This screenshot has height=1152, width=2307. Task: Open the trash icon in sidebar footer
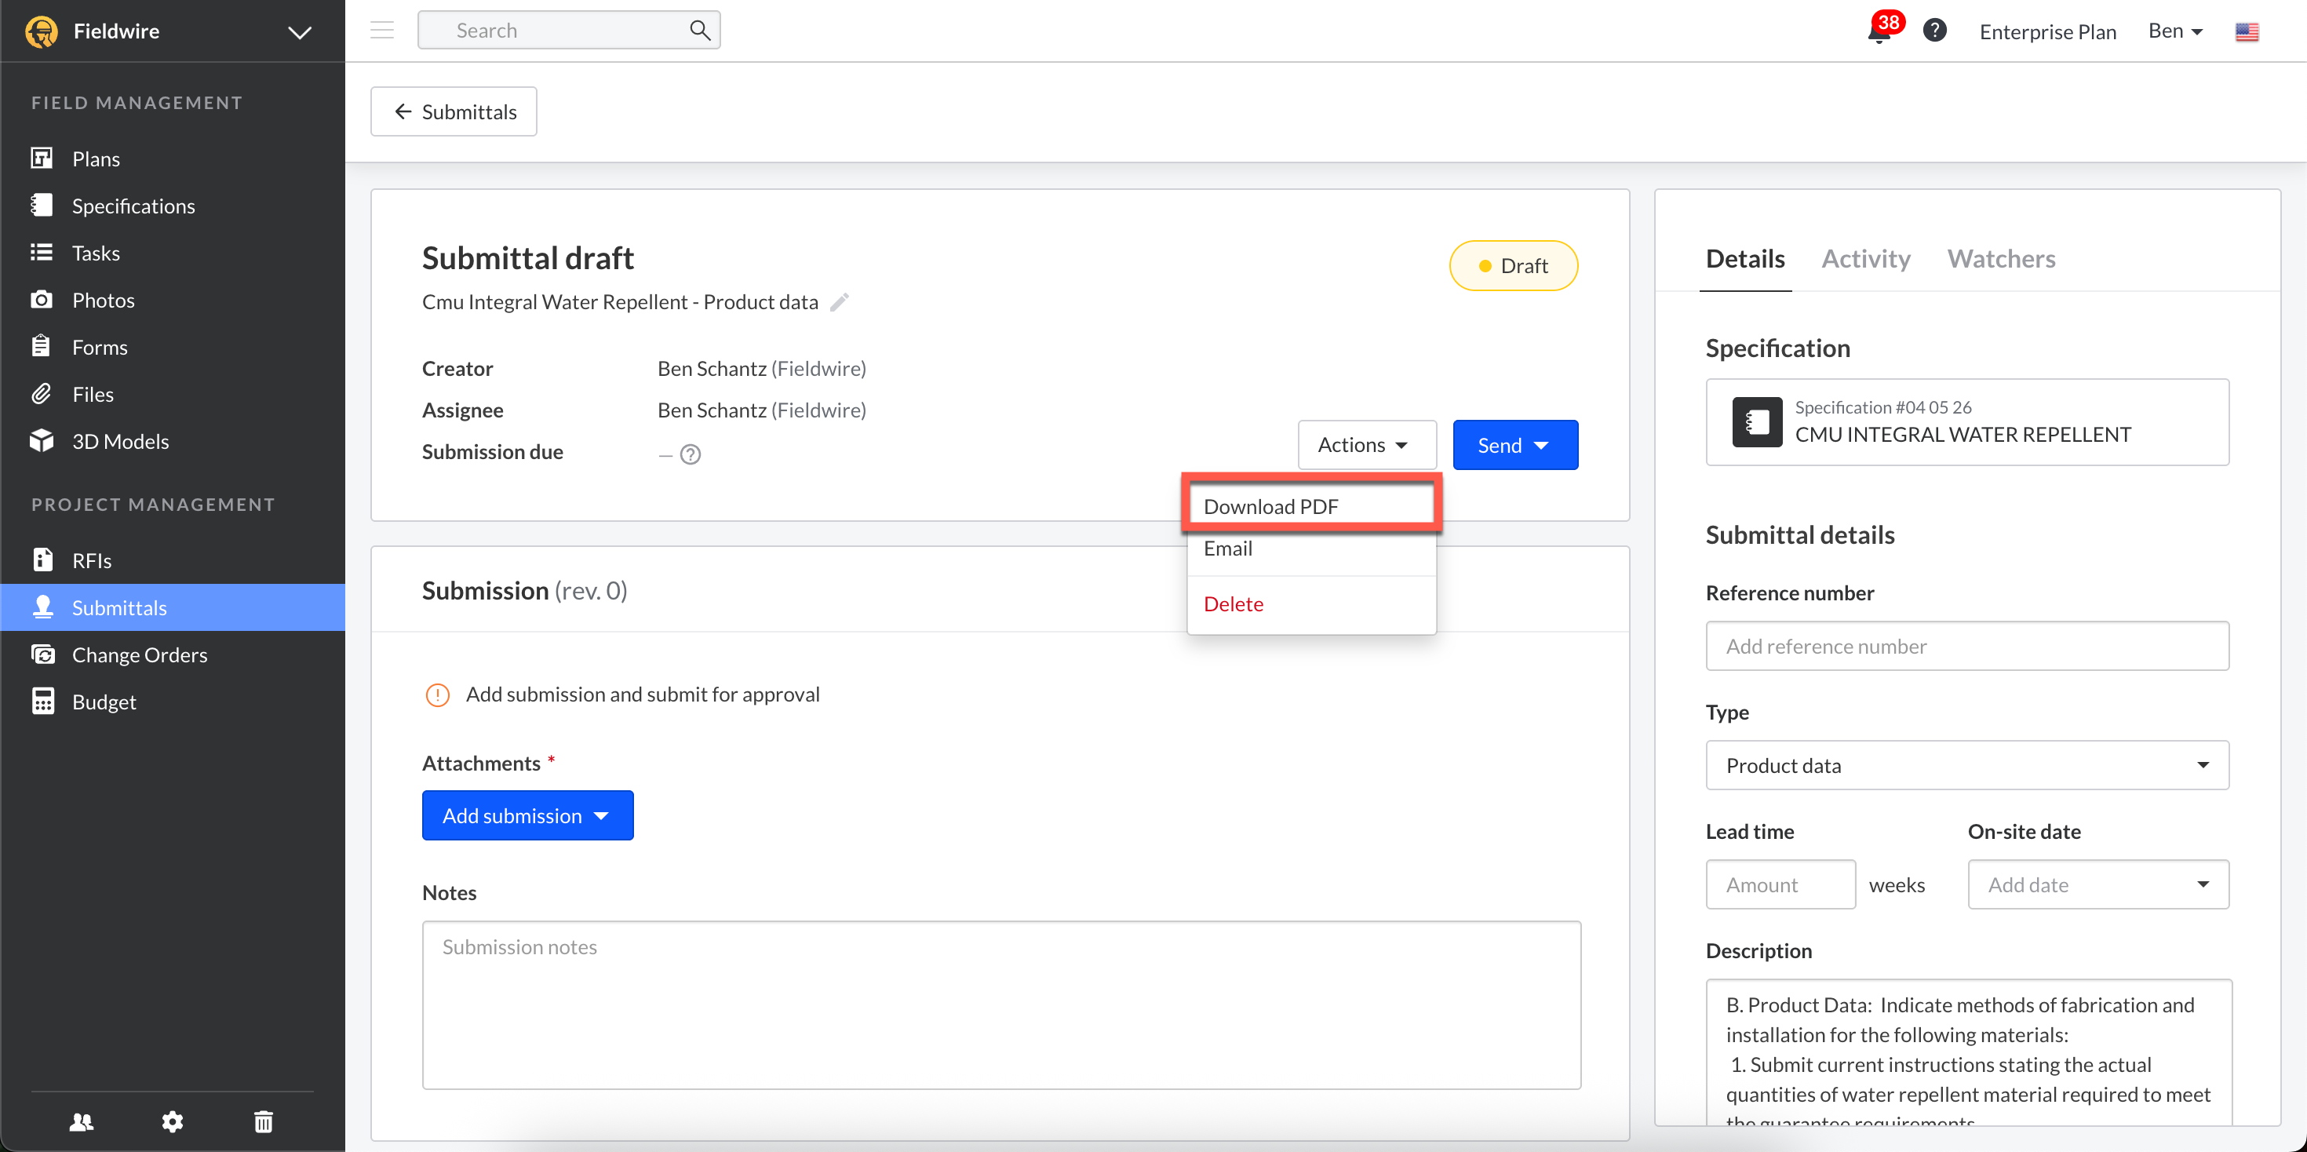click(x=264, y=1121)
